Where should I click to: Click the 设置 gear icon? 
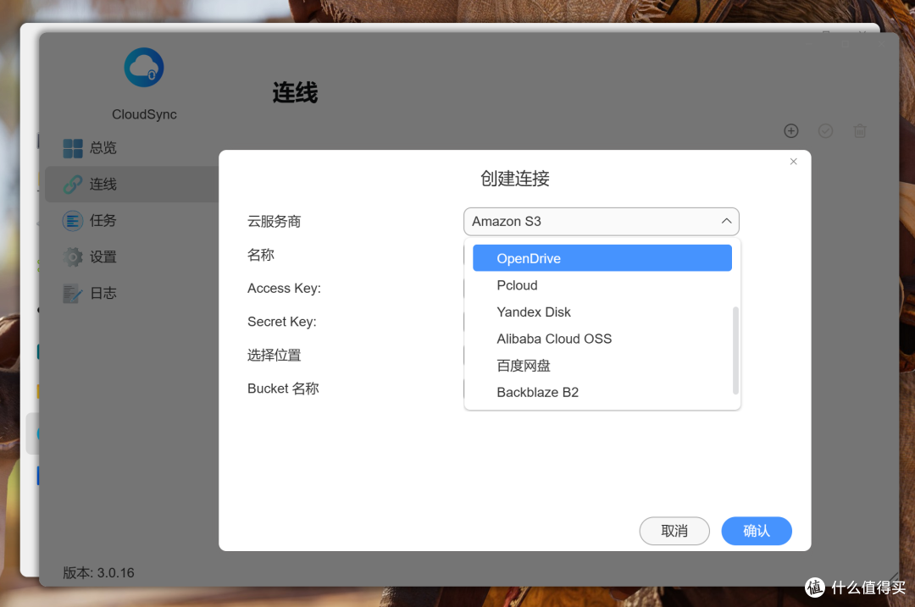(x=73, y=257)
